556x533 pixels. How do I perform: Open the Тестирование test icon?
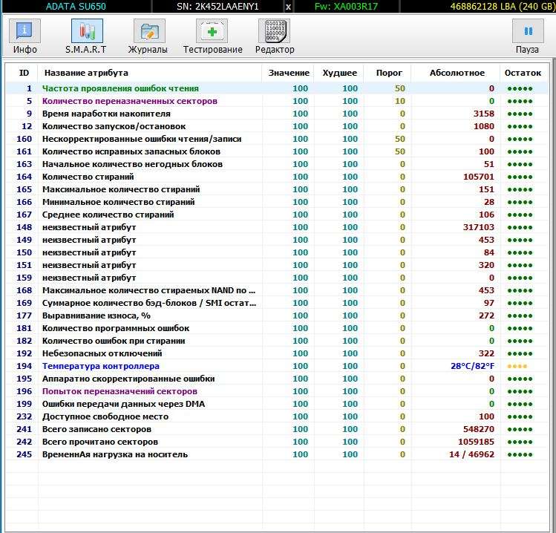pos(212,31)
